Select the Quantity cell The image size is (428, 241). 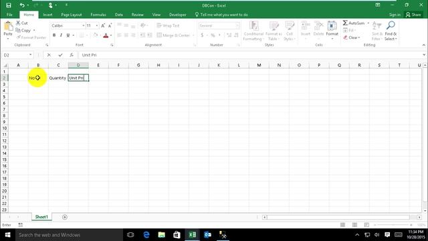tap(58, 78)
